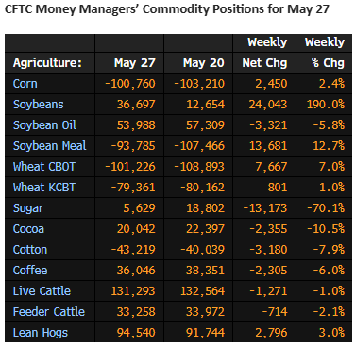Viewport: 355px width, 346px height.
Task: Click the Coffee commodity link
Action: (x=30, y=271)
